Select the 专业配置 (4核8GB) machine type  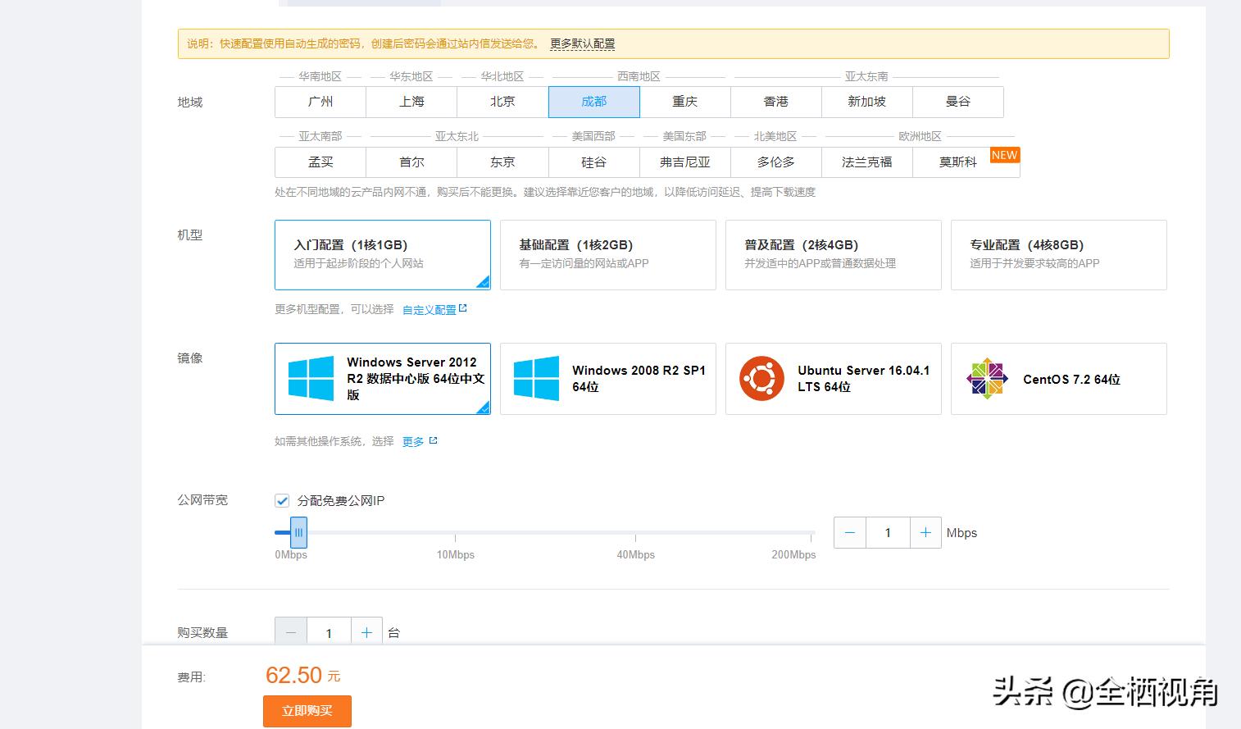click(1058, 254)
